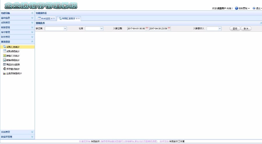Click the start date field 2017-04-01
The image size is (262, 144).
[136, 29]
